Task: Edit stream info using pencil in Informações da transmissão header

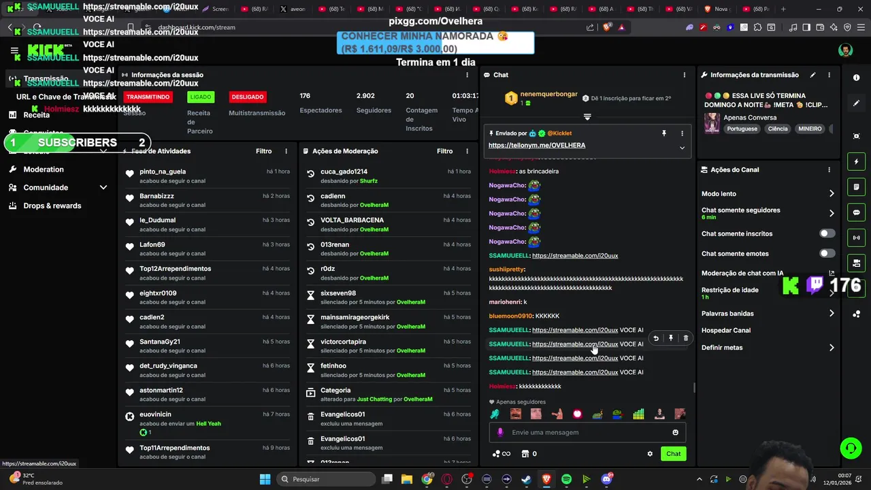Action: coord(812,75)
